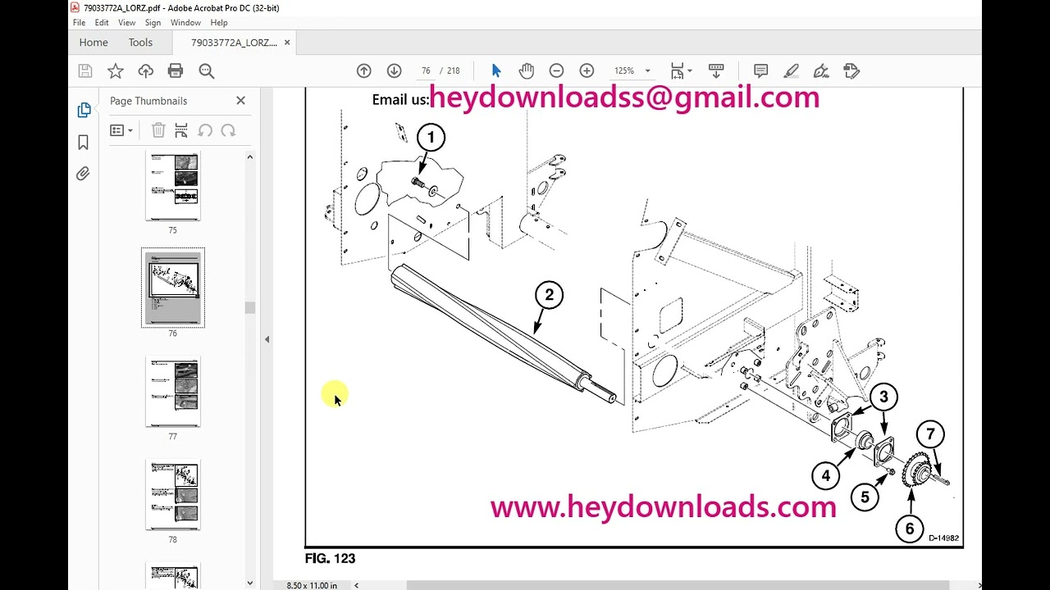
Task: Click the cloud upload icon
Action: click(145, 71)
